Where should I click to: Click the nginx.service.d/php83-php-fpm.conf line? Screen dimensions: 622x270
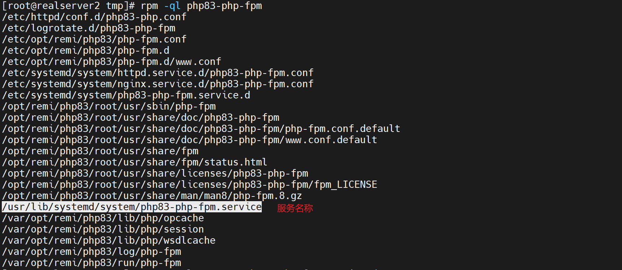[x=158, y=84]
